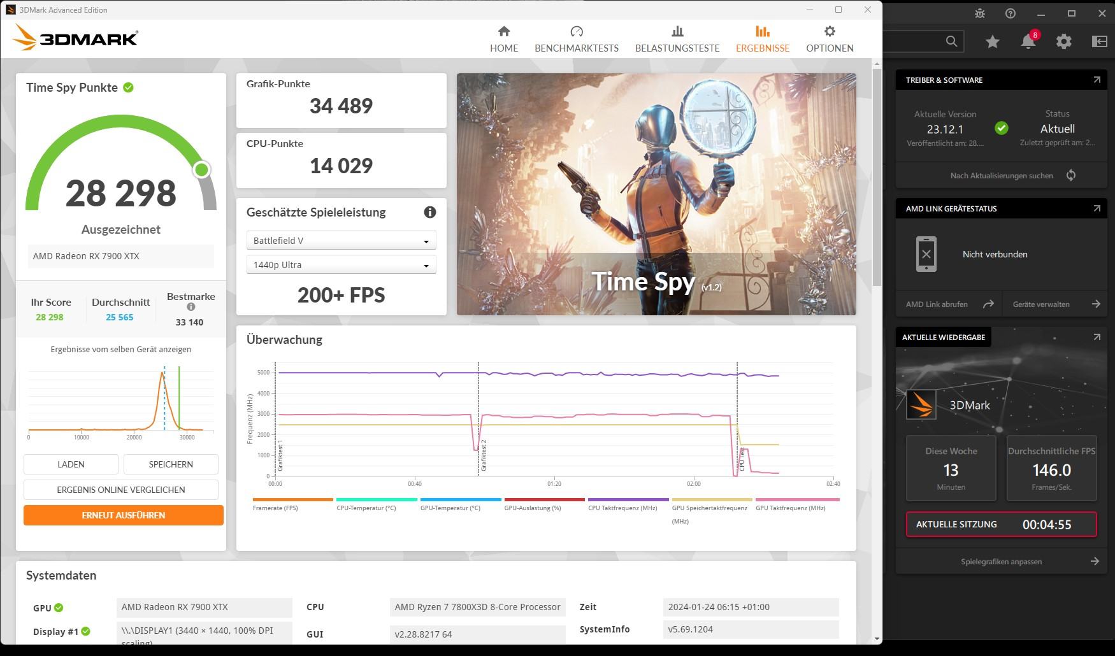
Task: Click the refresh icon next to Nach Aktualisierungen suchen
Action: tap(1071, 175)
